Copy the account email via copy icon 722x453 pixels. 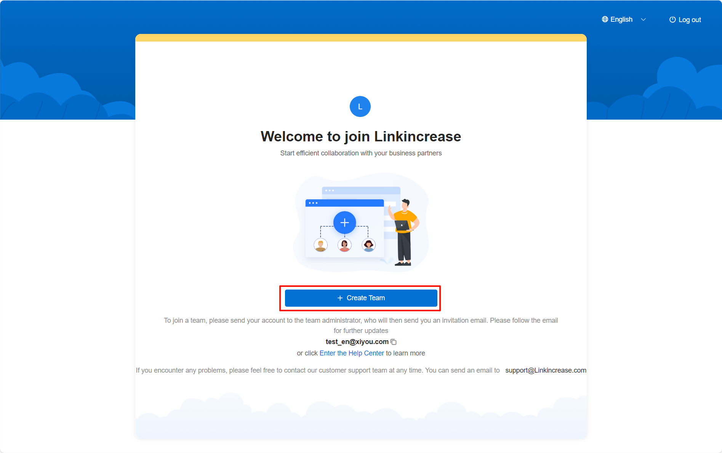pyautogui.click(x=394, y=342)
